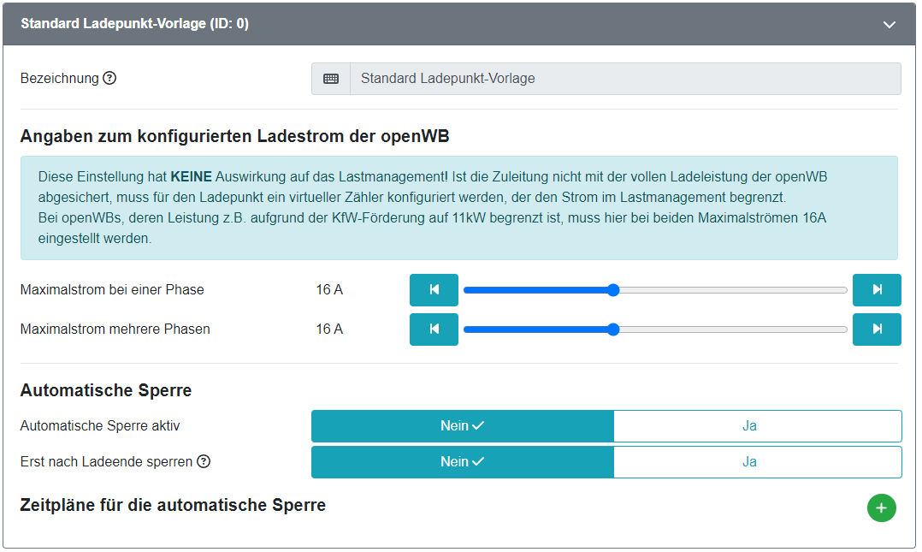Set Maximalstrom mehrere Phasen to maximum
922x552 pixels.
click(x=877, y=329)
